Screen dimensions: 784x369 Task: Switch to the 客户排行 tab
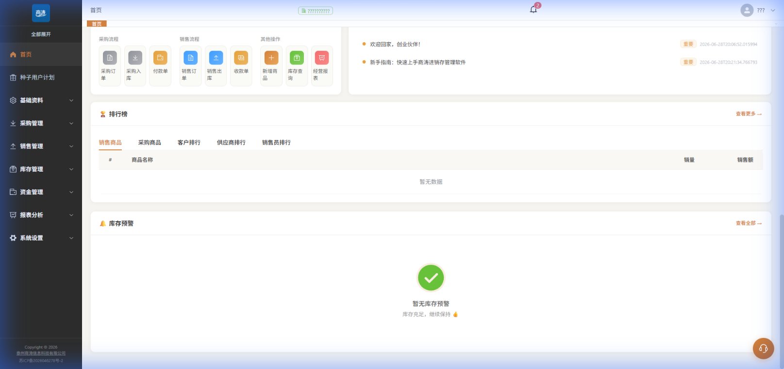pos(189,143)
